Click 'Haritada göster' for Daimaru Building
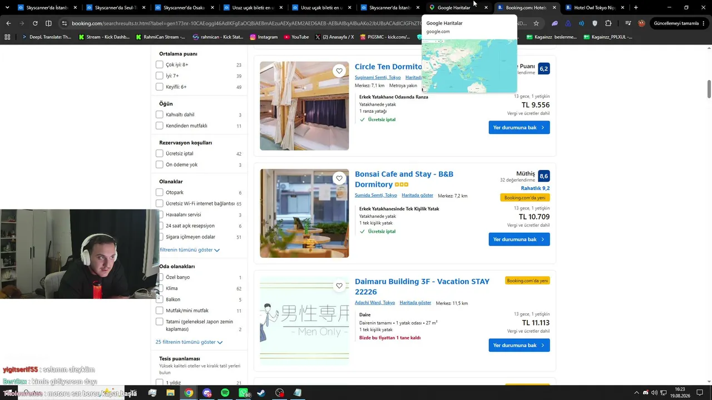The height and width of the screenshot is (400, 712). tap(415, 303)
